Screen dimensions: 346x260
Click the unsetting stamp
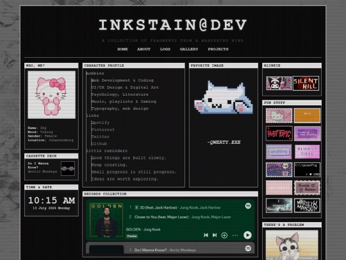pos(279,152)
